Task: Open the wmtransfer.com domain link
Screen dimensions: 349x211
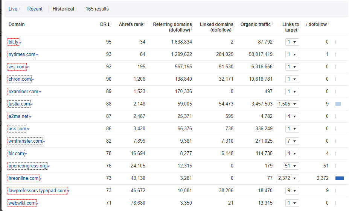Action: click(25, 141)
